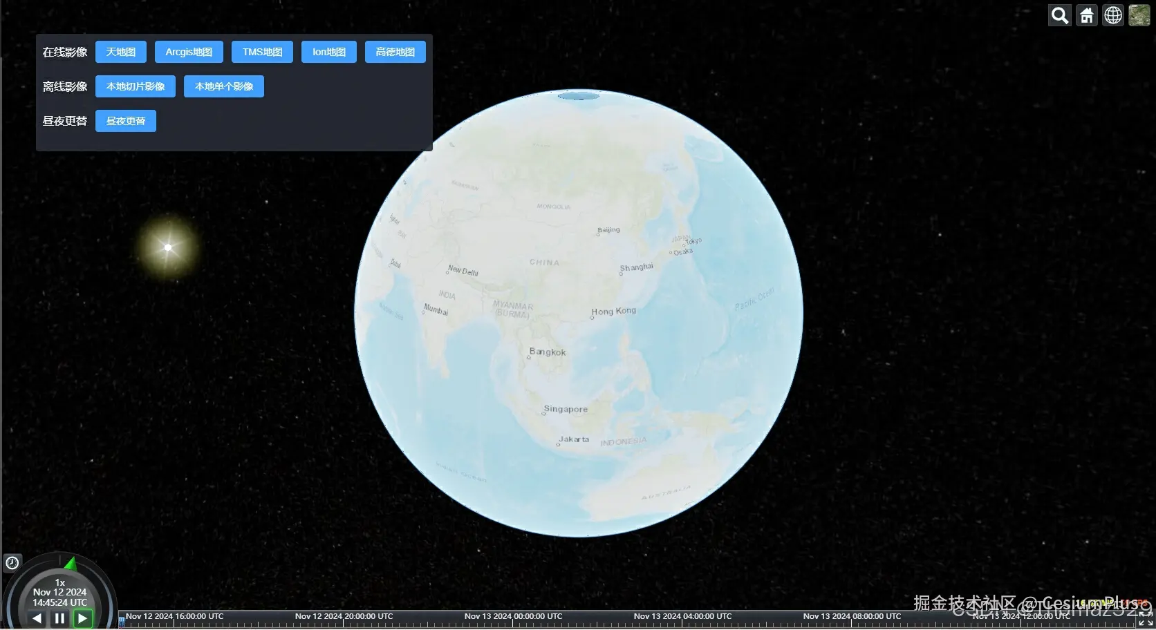Load the 天地图 online imagery
The height and width of the screenshot is (630, 1156).
[x=121, y=52]
